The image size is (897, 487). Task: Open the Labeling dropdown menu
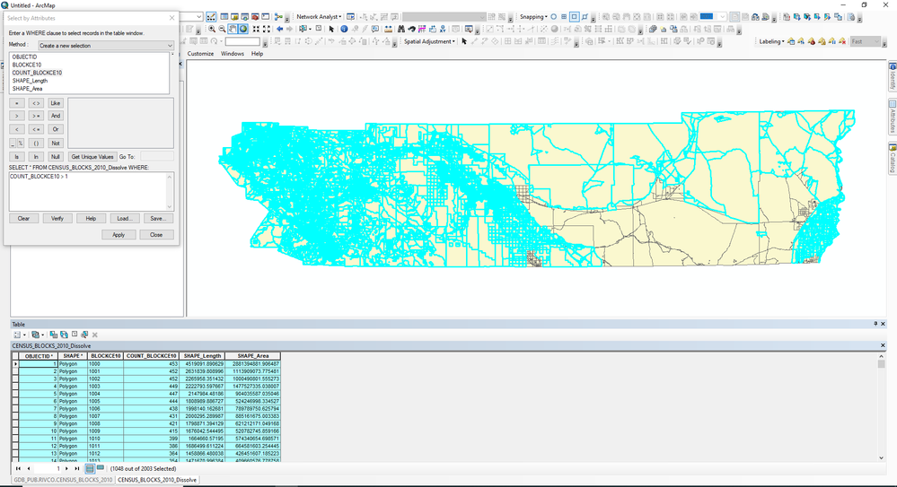[x=770, y=41]
